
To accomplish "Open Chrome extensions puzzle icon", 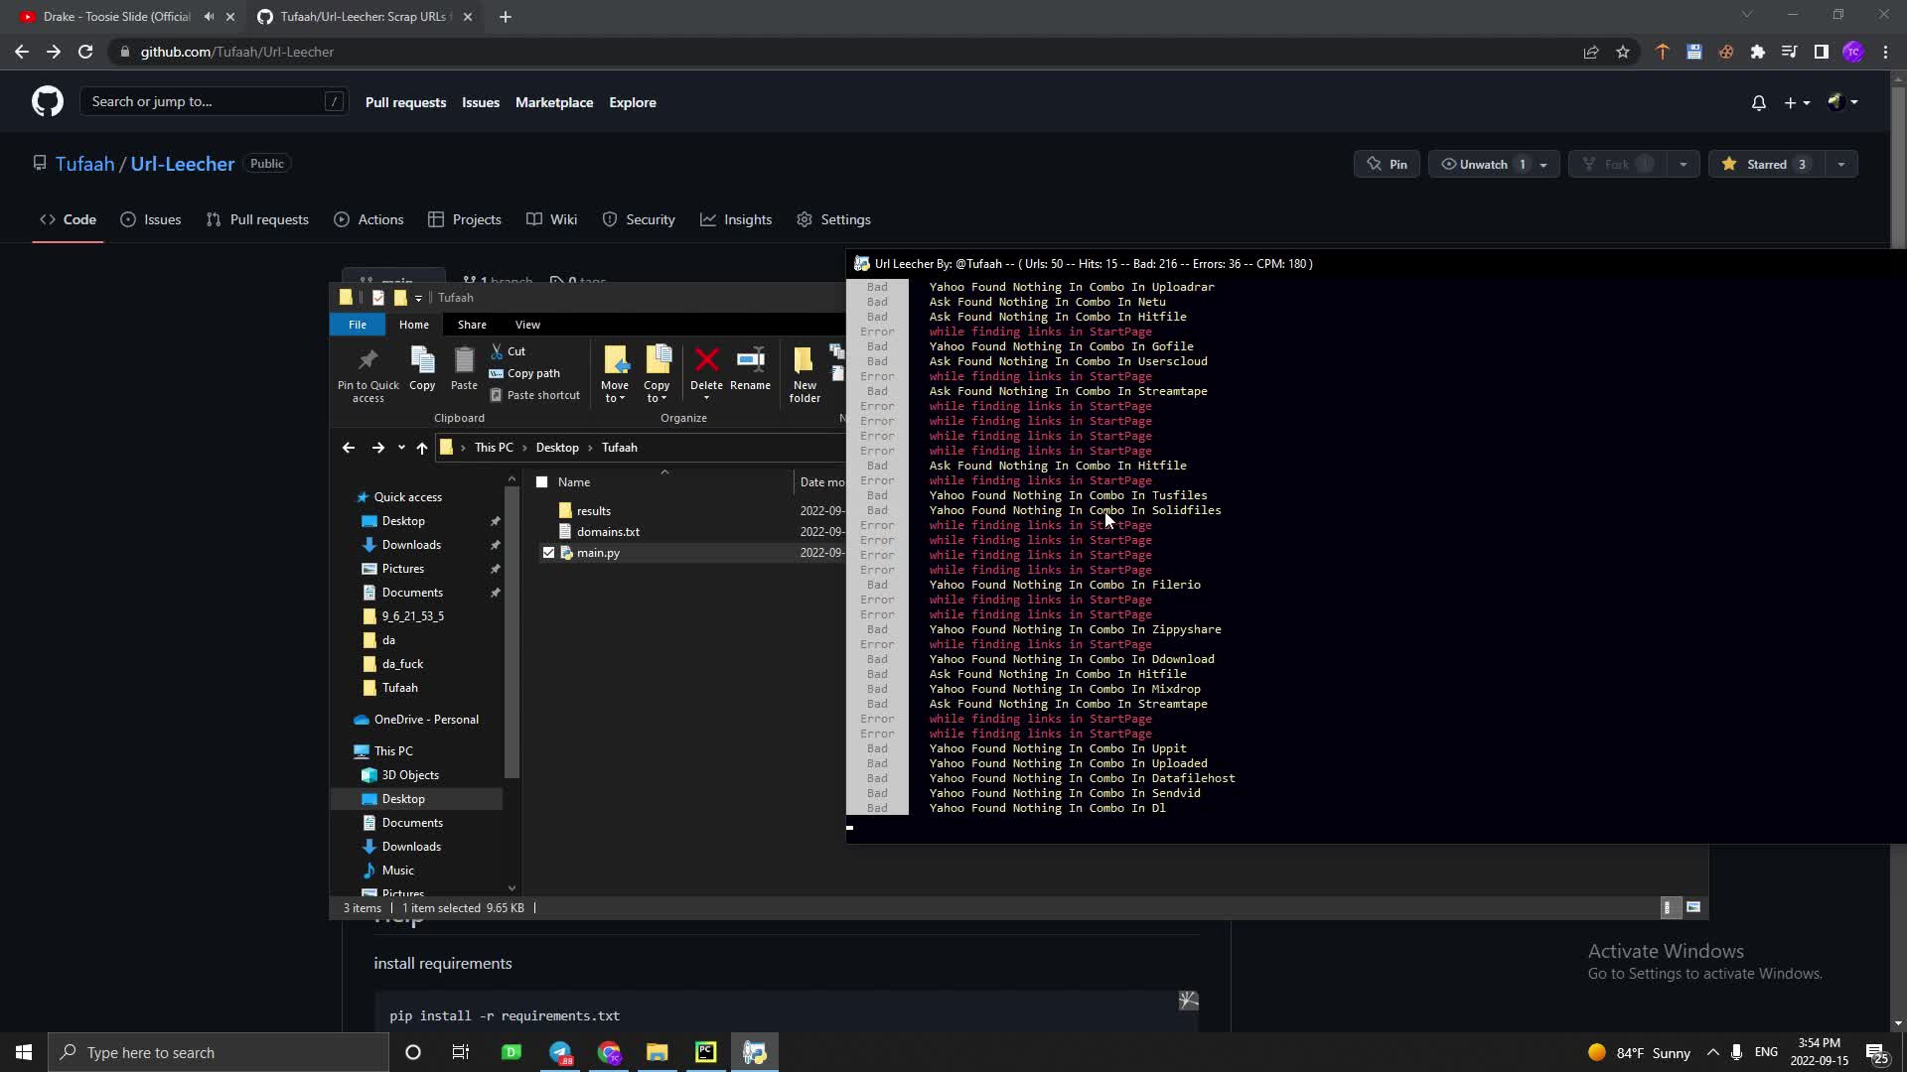I will (1757, 52).
